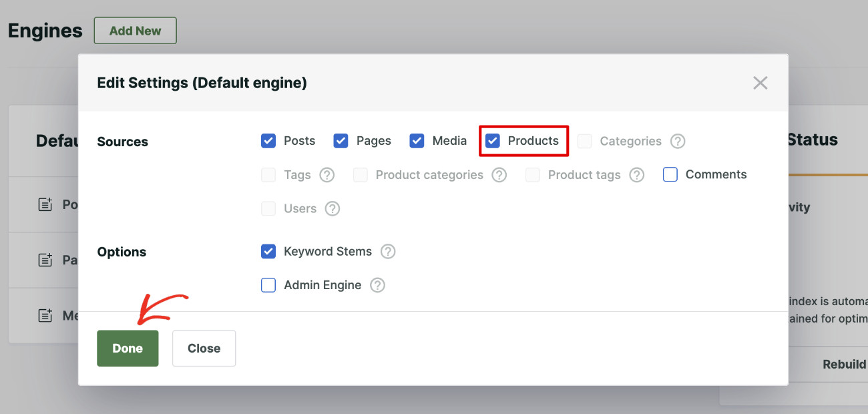Click the "Admin Engine" label text
The width and height of the screenshot is (868, 414).
322,285
